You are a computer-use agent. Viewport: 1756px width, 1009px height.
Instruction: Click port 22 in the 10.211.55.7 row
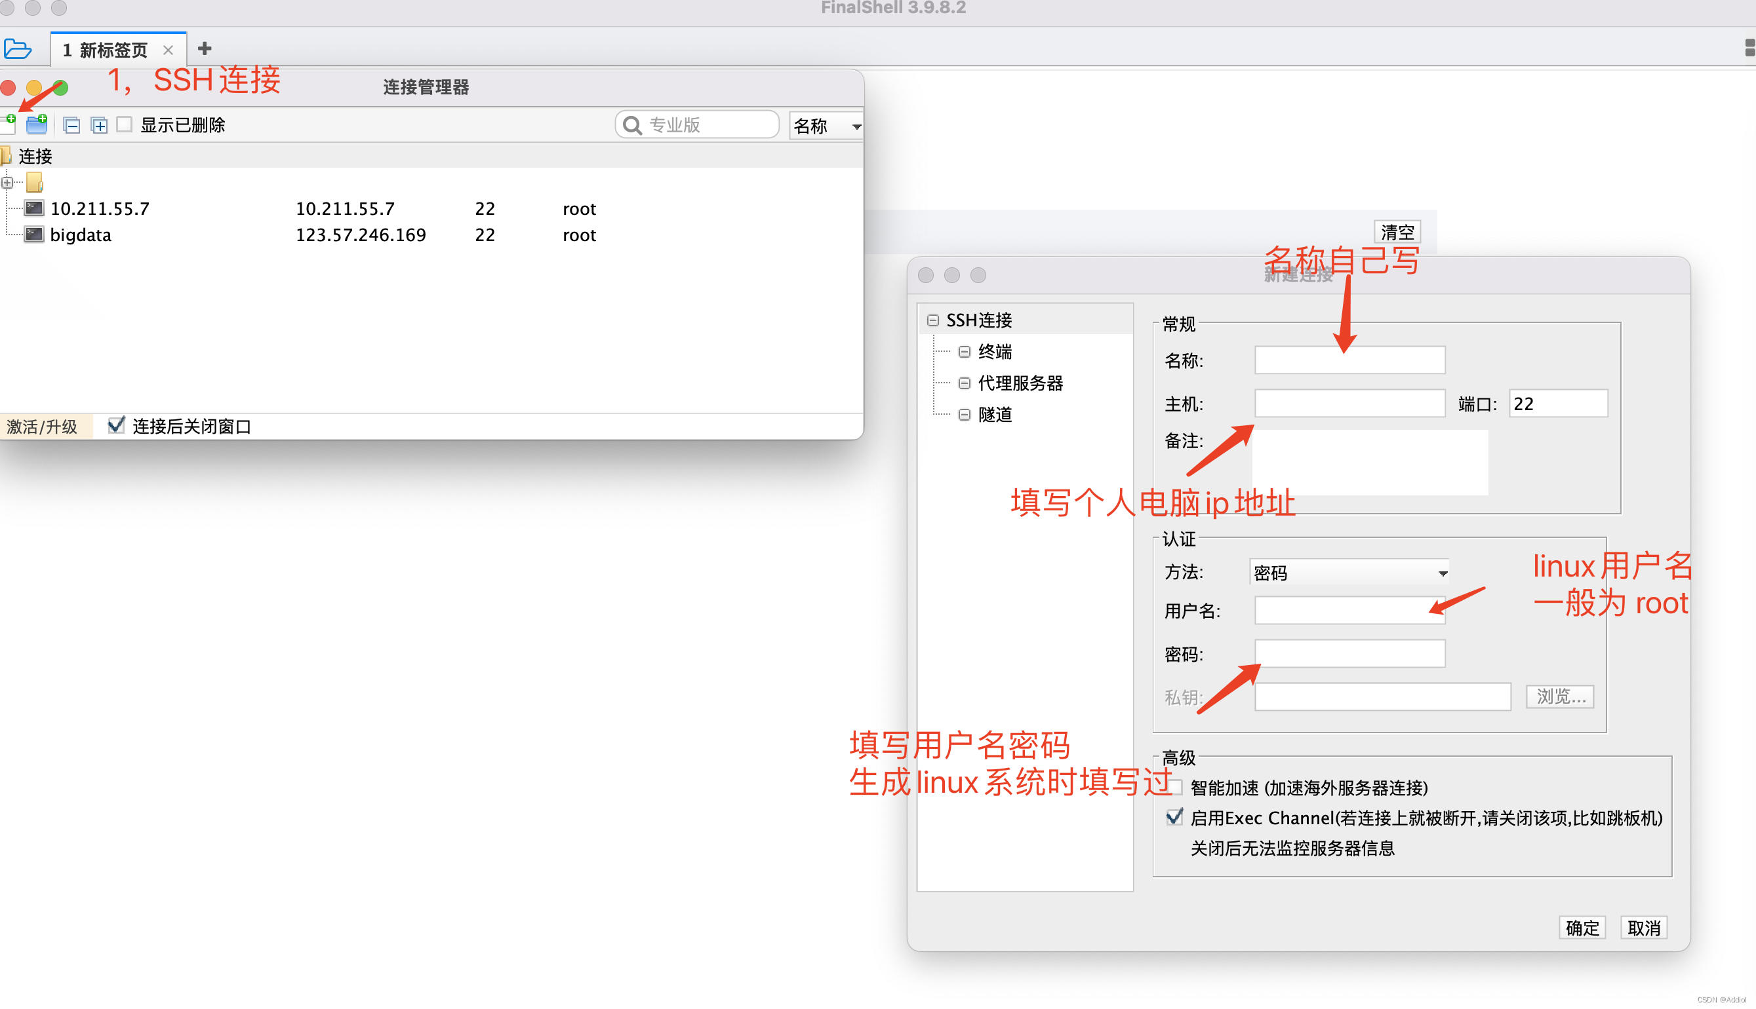pos(485,208)
